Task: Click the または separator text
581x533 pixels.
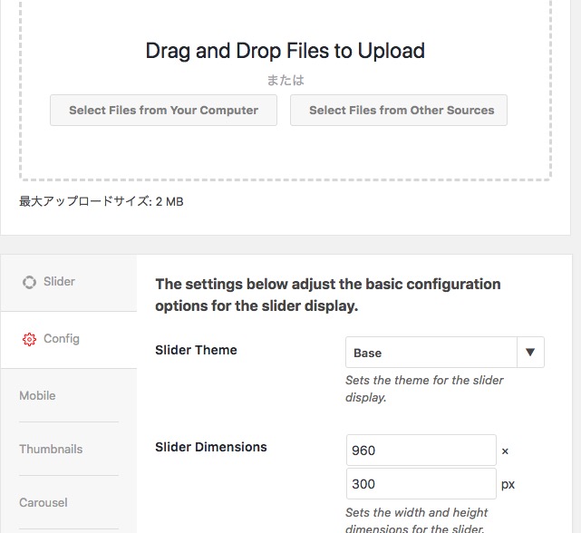Action: [286, 80]
